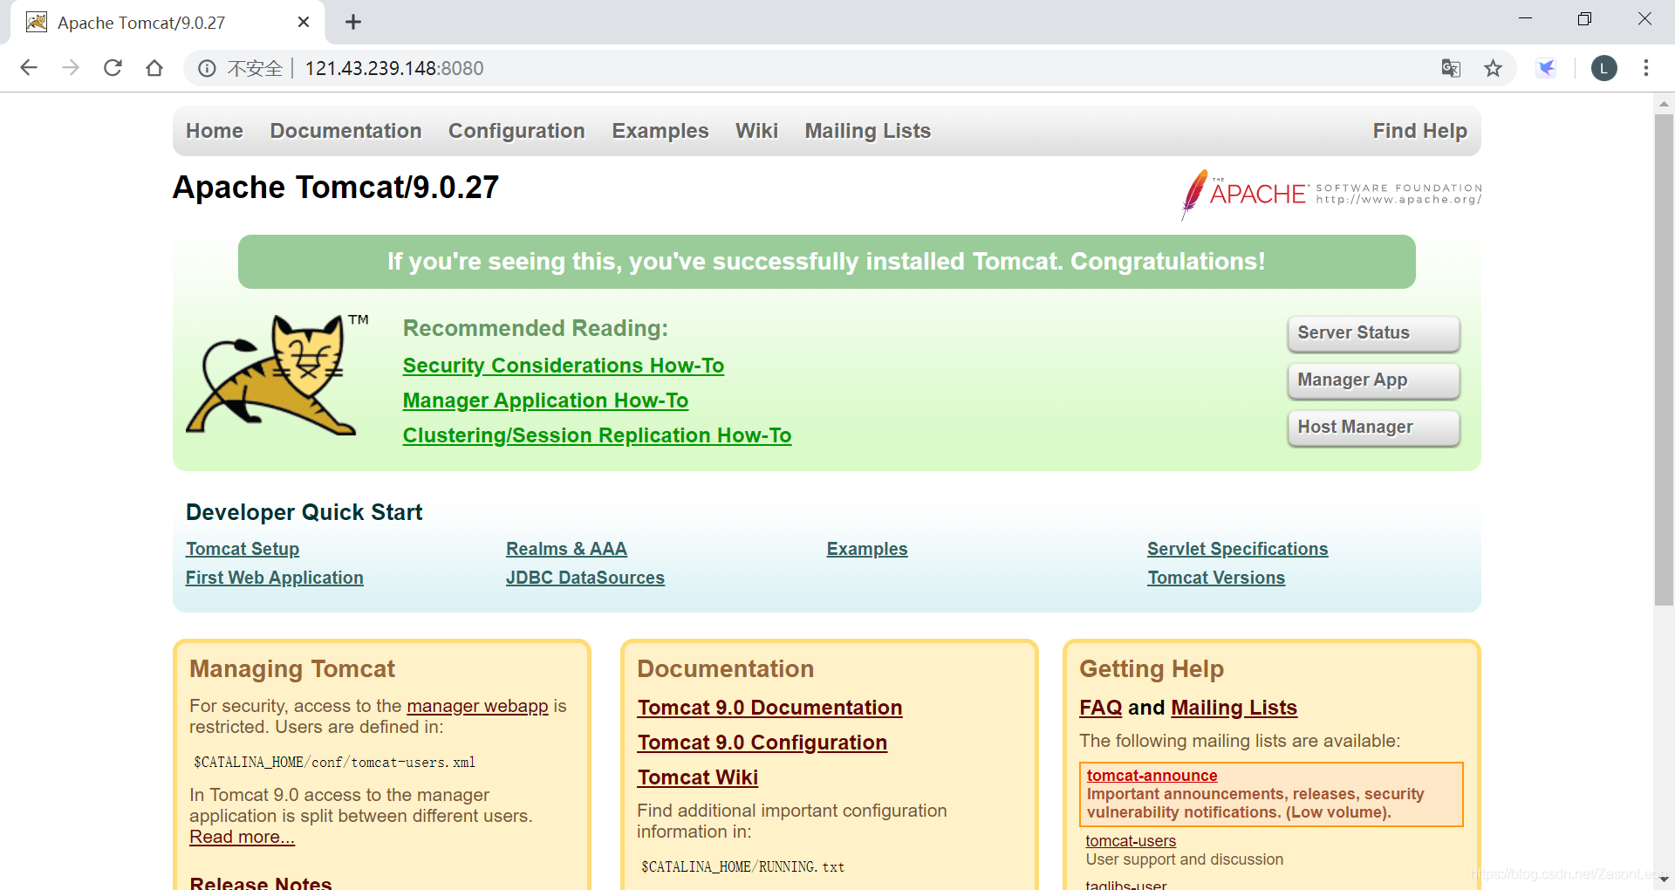The width and height of the screenshot is (1675, 890).
Task: Open Tomcat 9.0 Configuration link
Action: coord(762,743)
